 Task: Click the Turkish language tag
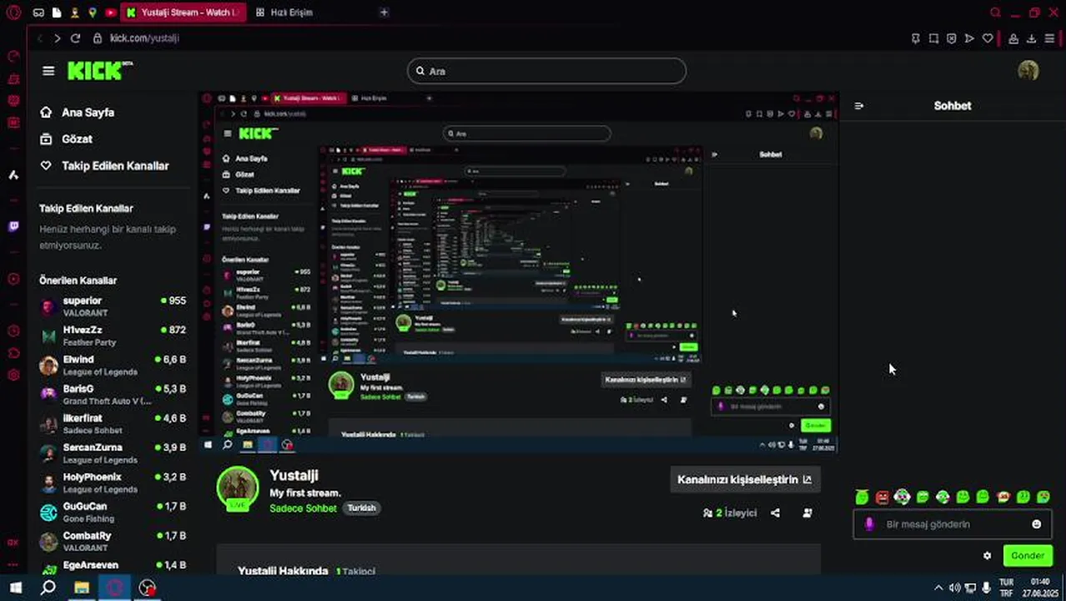pyautogui.click(x=361, y=508)
